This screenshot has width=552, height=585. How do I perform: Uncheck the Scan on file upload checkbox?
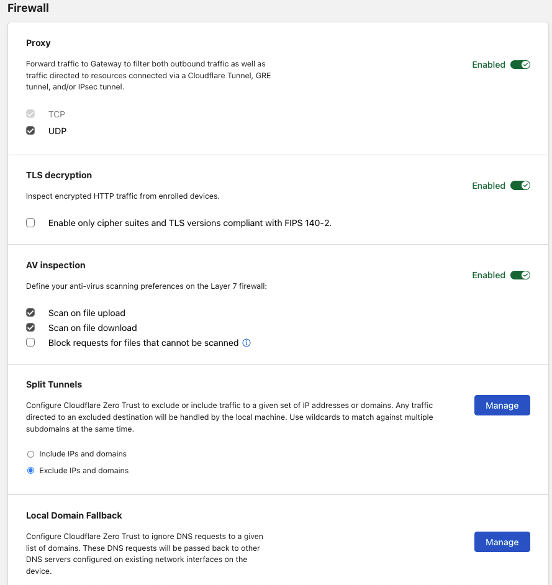[x=30, y=312]
